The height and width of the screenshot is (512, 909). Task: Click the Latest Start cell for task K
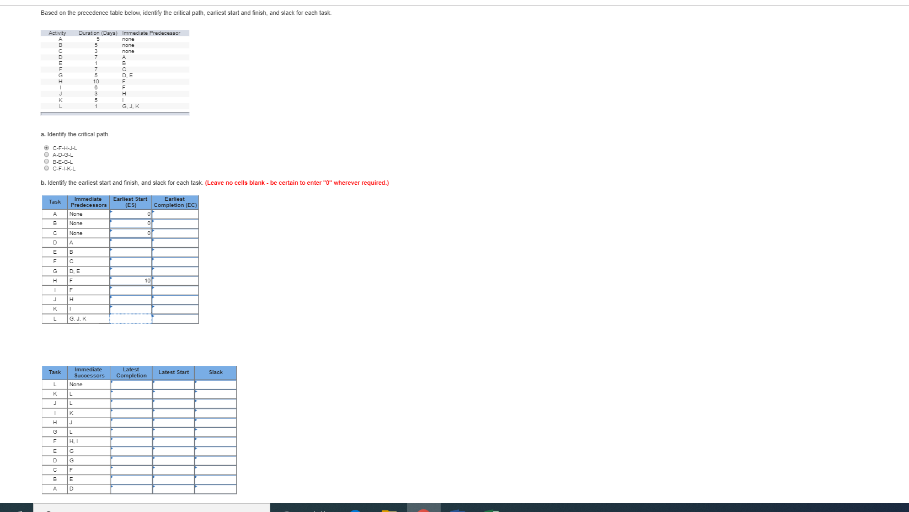pos(173,394)
